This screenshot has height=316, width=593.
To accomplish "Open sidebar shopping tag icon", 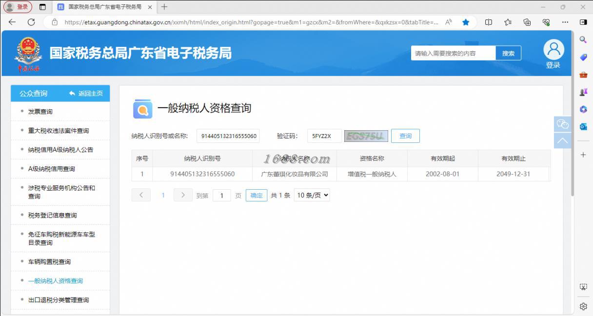I will click(x=583, y=57).
